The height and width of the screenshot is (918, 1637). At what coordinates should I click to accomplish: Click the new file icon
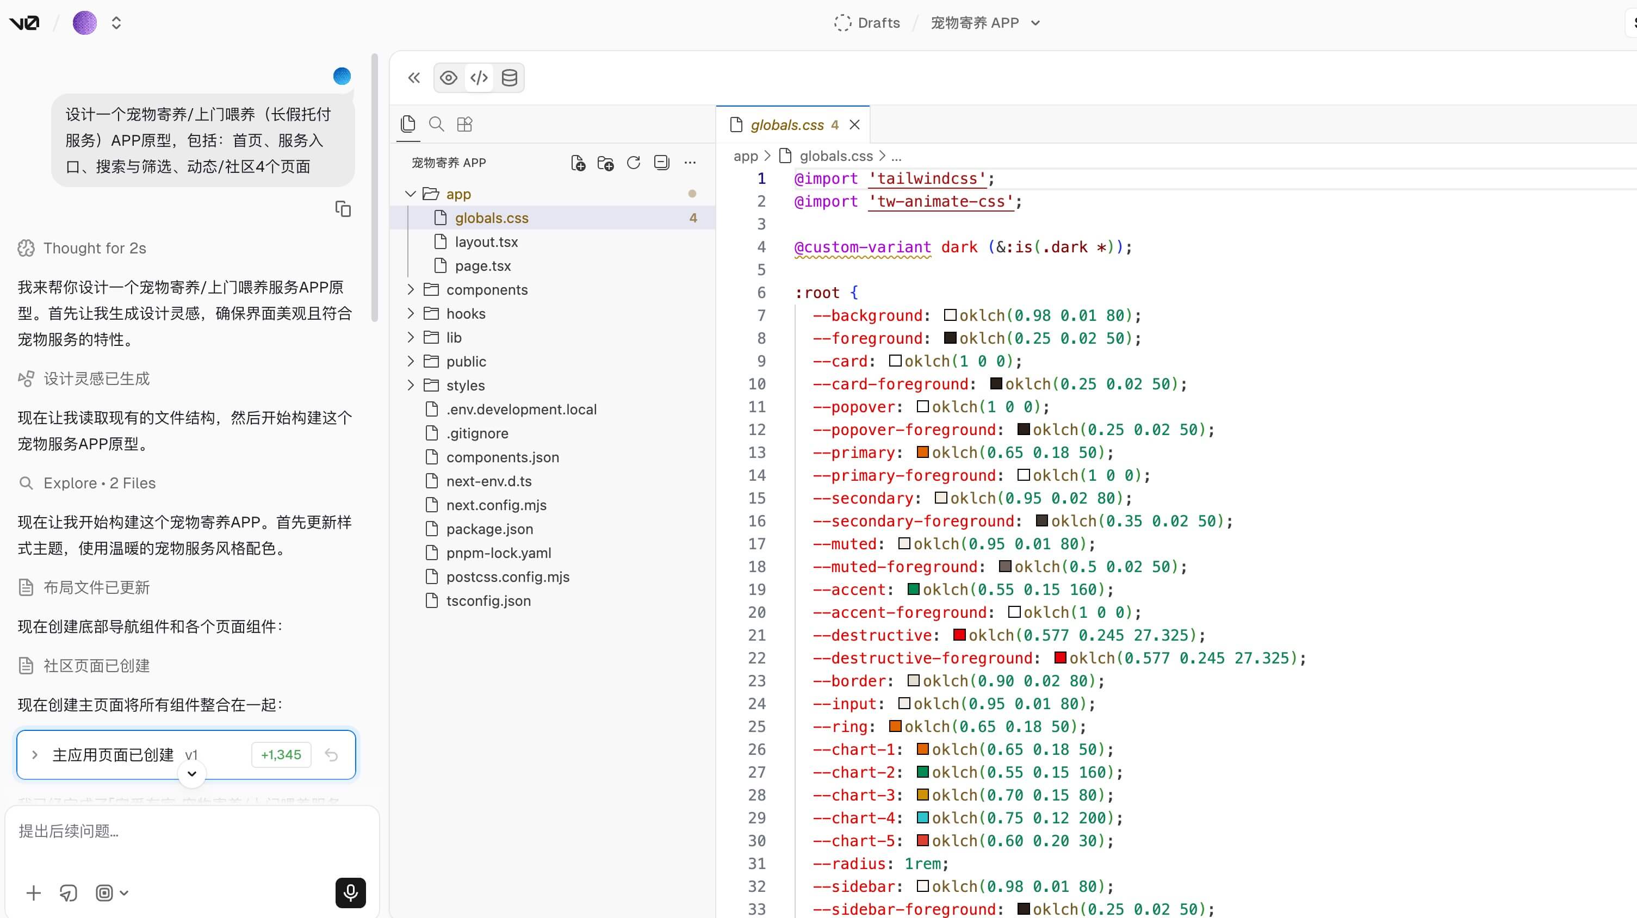pos(578,163)
